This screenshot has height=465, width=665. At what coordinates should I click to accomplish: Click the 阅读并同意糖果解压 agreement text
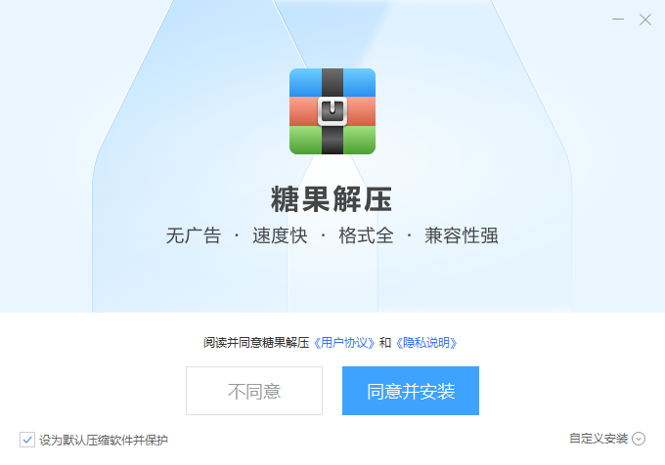[256, 343]
